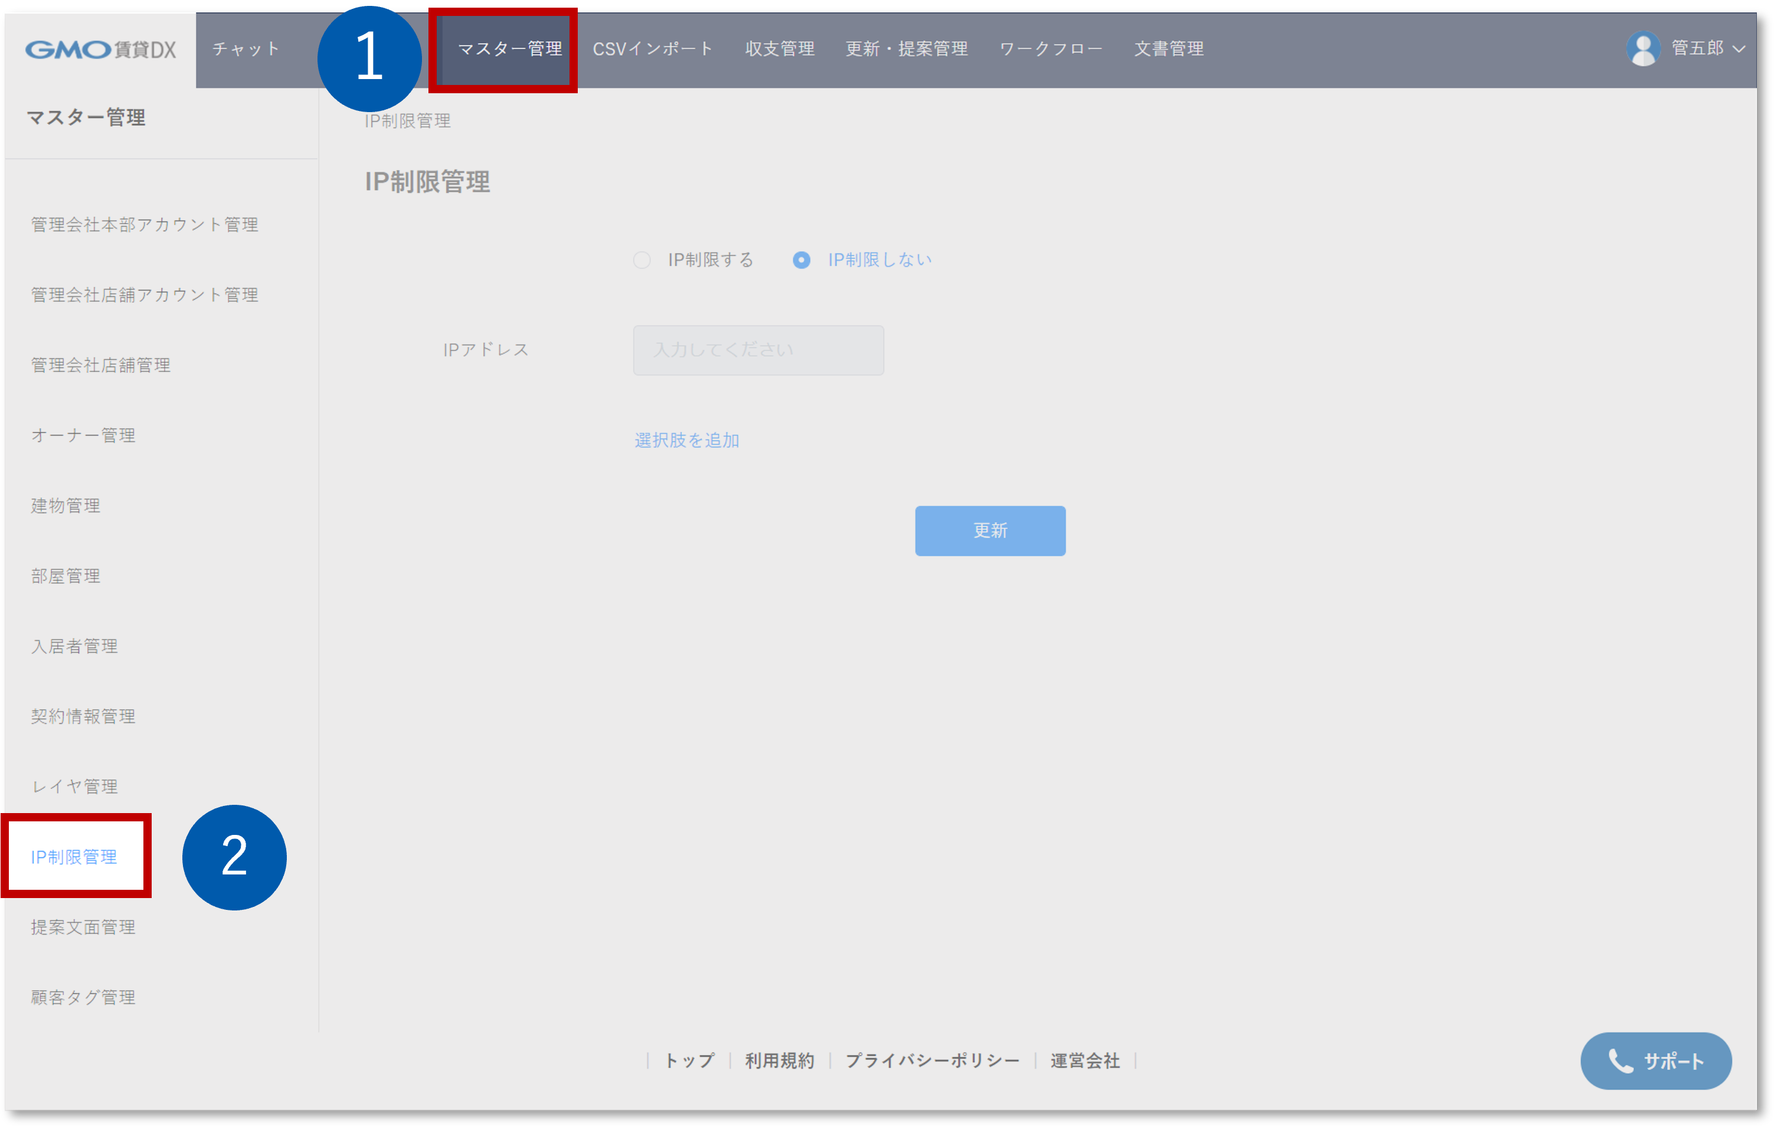The width and height of the screenshot is (1774, 1127).
Task: Expand the 管五郎 user dropdown chevron
Action: pyautogui.click(x=1739, y=50)
